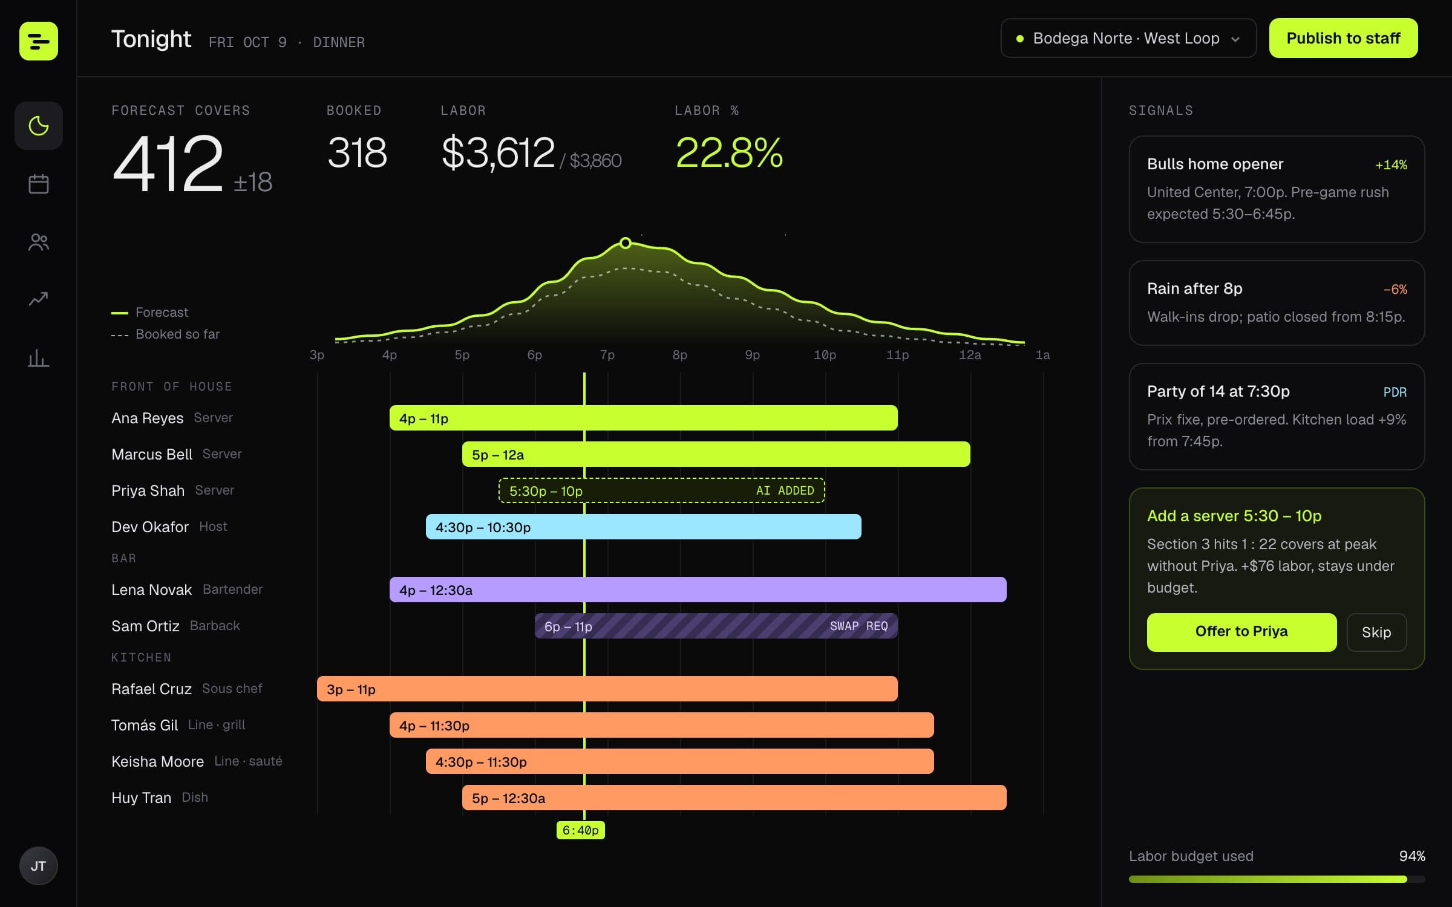The height and width of the screenshot is (907, 1452).
Task: Click Offer to Priya button
Action: pos(1241,632)
